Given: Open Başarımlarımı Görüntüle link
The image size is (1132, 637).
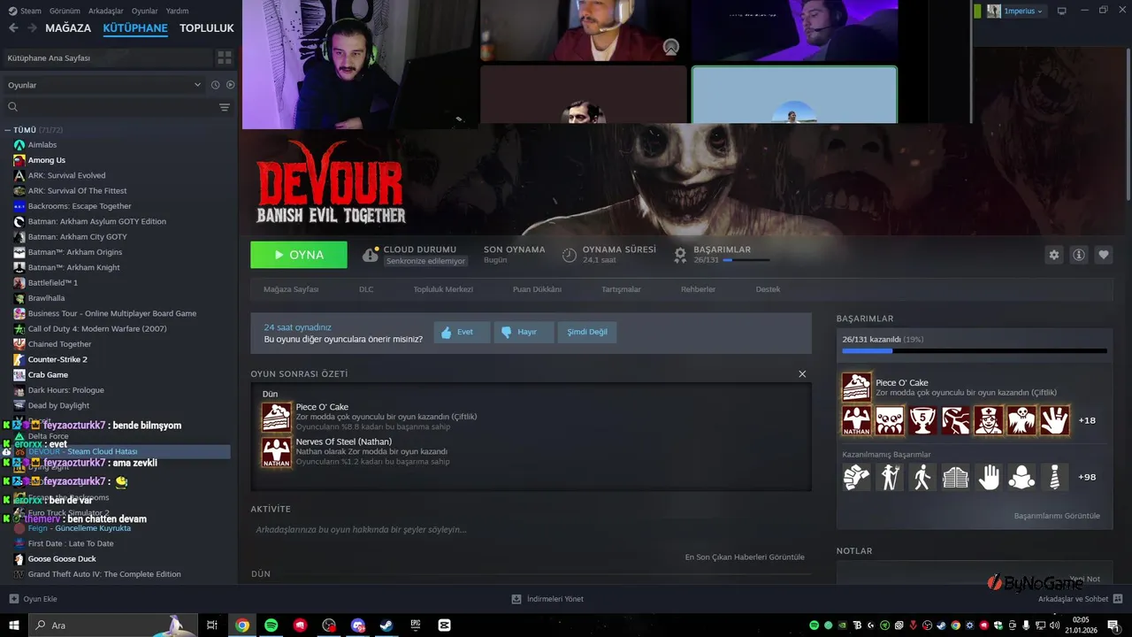Looking at the screenshot, I should [x=1057, y=516].
